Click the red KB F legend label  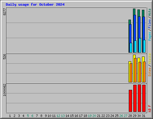tap(149, 109)
